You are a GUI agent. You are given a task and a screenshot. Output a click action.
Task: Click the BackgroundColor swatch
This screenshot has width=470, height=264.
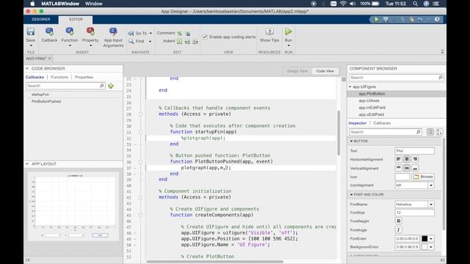point(424,247)
